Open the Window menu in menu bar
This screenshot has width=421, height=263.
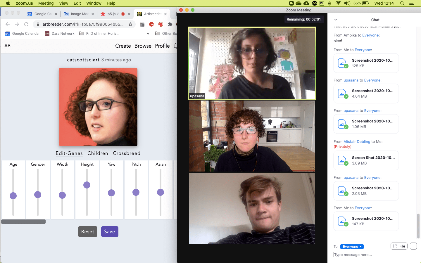click(x=94, y=3)
